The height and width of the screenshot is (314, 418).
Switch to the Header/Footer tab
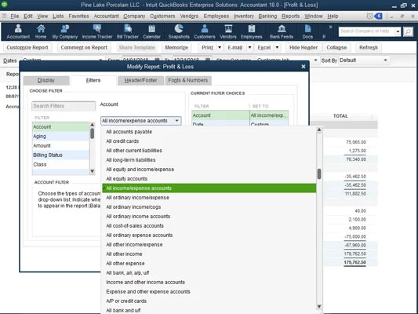[140, 80]
